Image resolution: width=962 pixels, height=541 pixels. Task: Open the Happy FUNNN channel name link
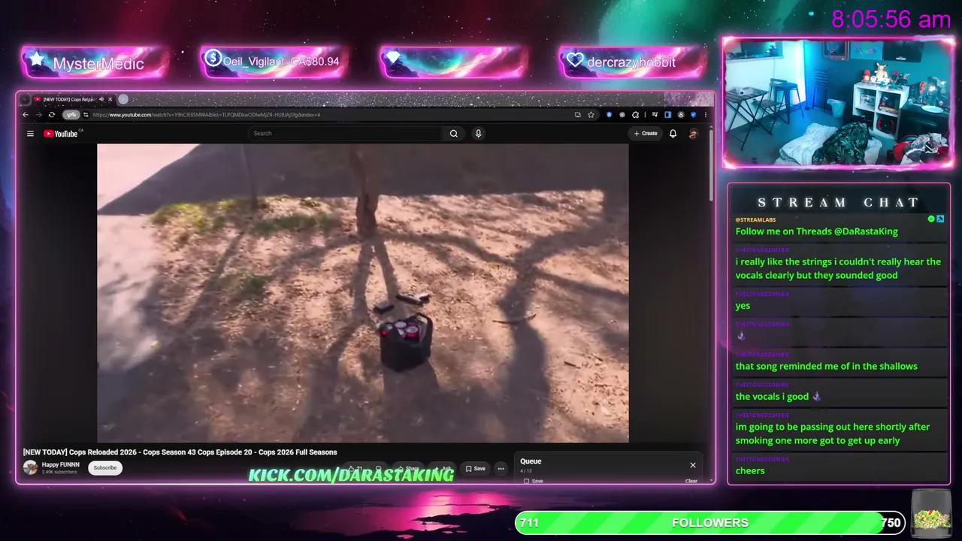[x=61, y=464]
